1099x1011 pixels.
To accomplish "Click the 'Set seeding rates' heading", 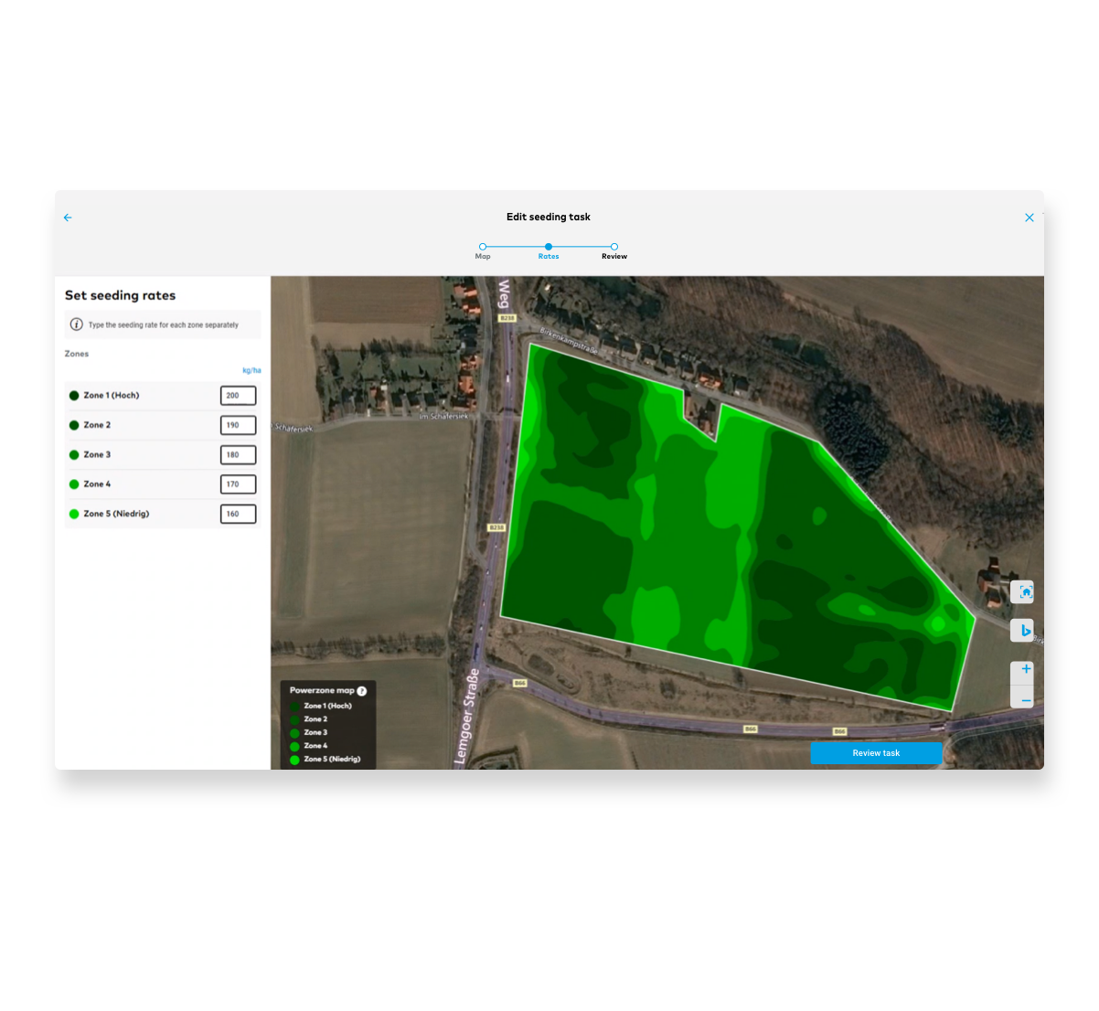I will (x=120, y=295).
